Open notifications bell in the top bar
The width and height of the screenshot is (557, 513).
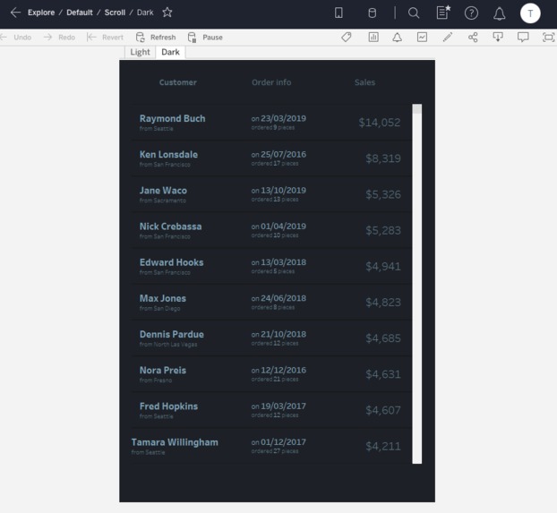pyautogui.click(x=499, y=13)
